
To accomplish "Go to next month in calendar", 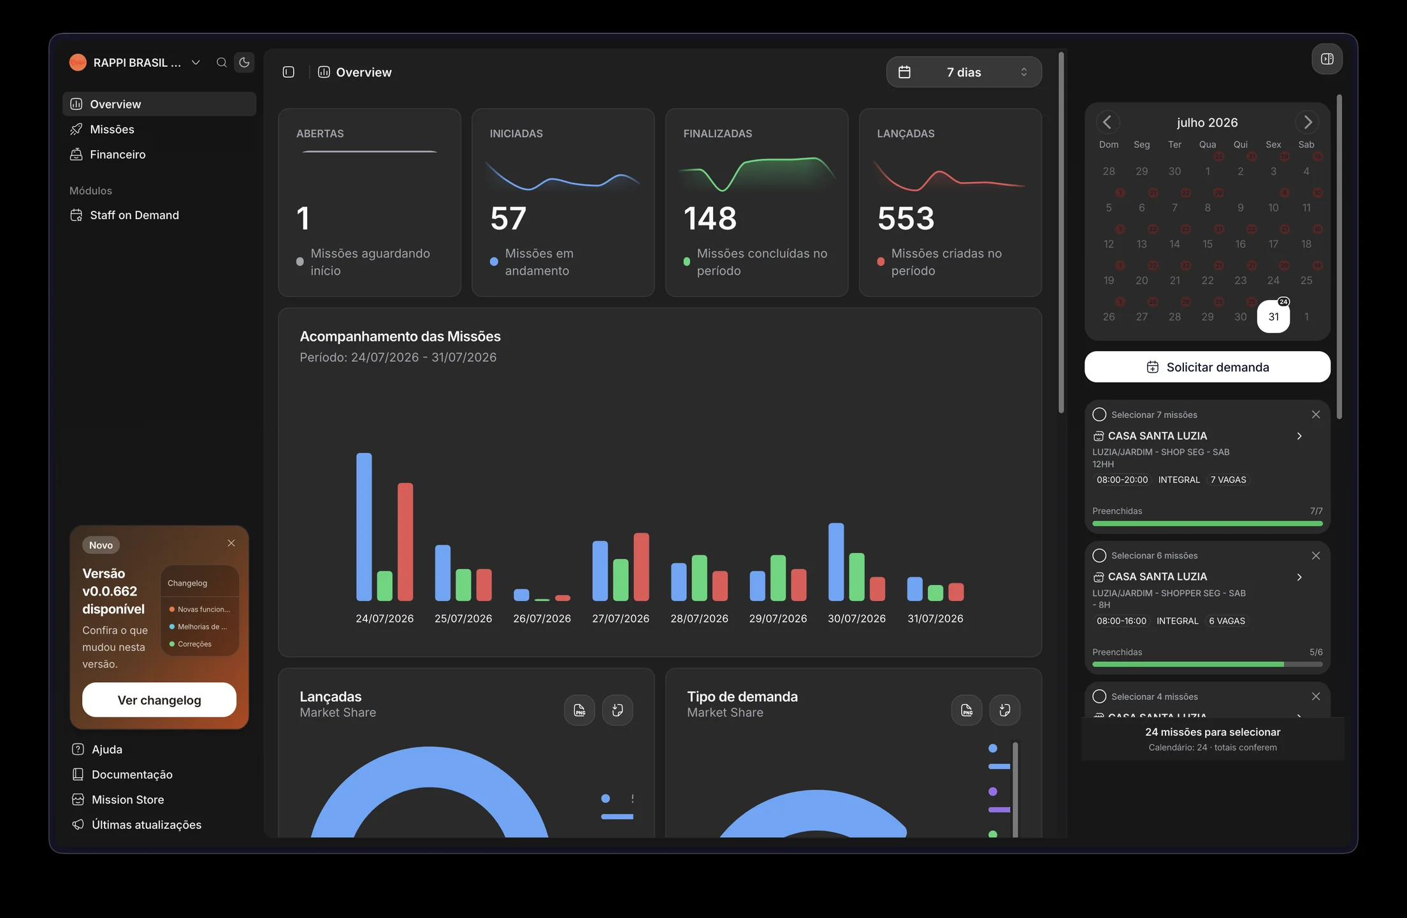I will click(x=1308, y=122).
